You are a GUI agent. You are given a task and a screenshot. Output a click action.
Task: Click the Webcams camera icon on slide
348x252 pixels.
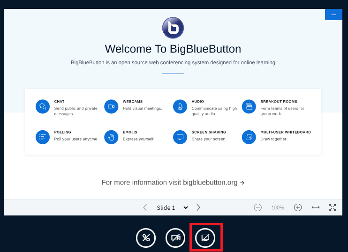(111, 107)
